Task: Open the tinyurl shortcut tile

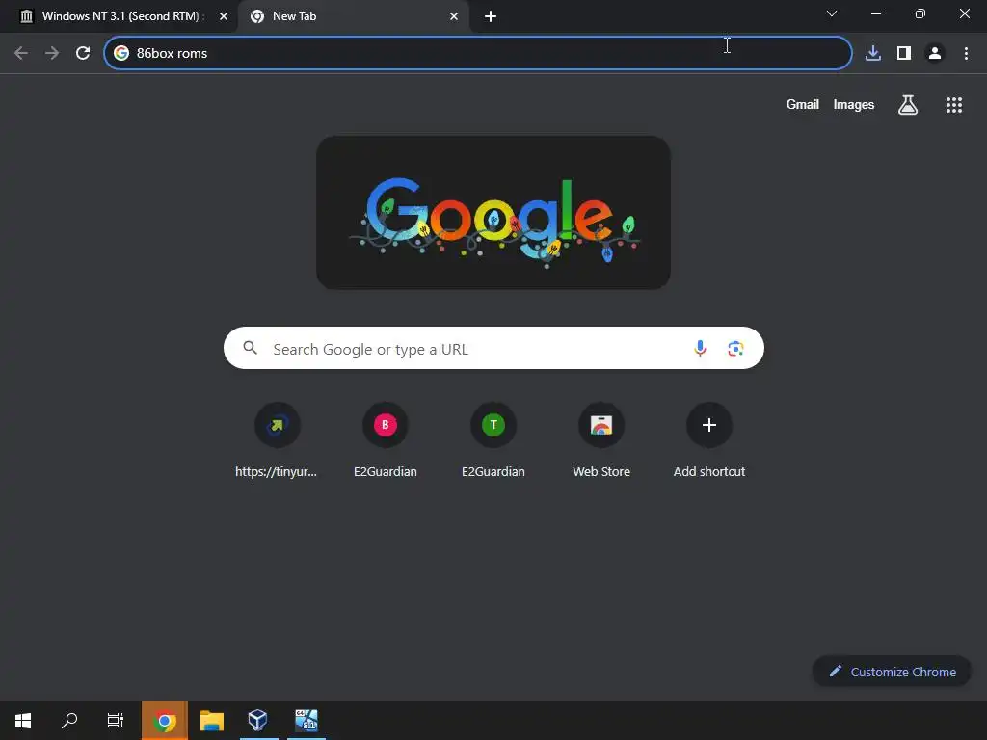Action: (277, 440)
